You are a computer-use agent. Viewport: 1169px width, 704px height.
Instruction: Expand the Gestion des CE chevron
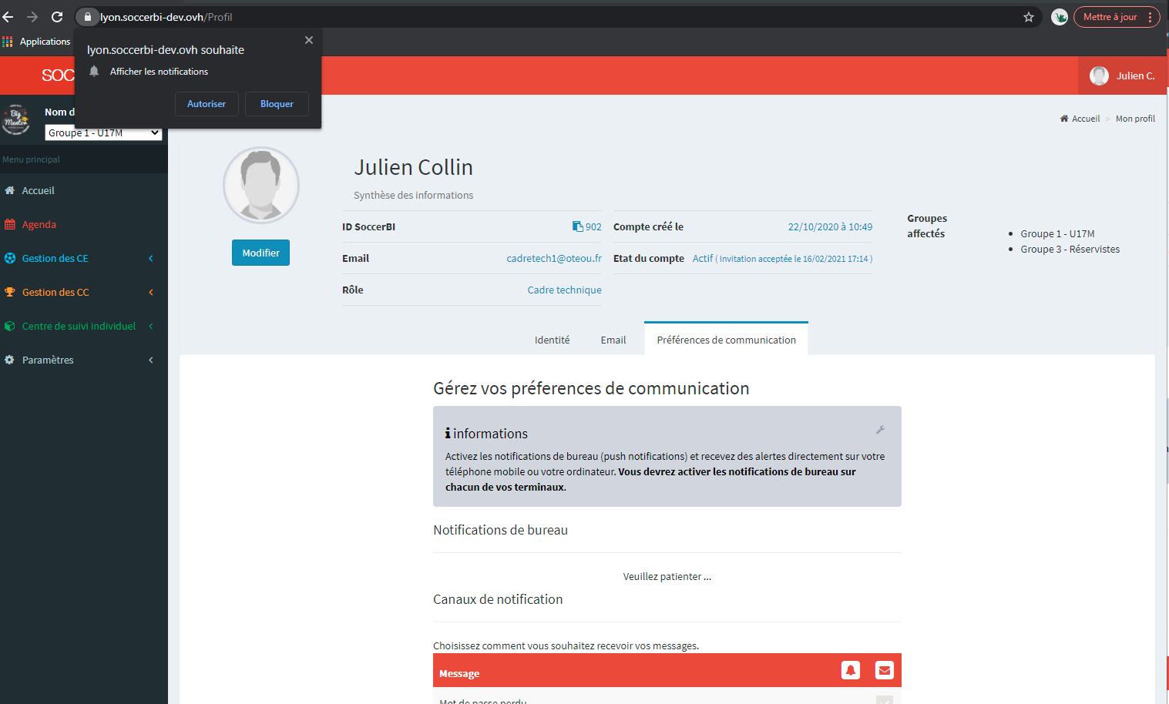coord(151,258)
